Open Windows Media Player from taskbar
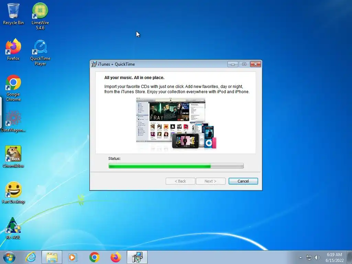 tap(73, 257)
